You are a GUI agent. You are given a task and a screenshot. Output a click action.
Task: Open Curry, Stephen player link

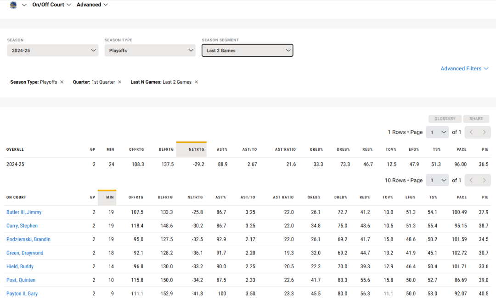click(22, 226)
